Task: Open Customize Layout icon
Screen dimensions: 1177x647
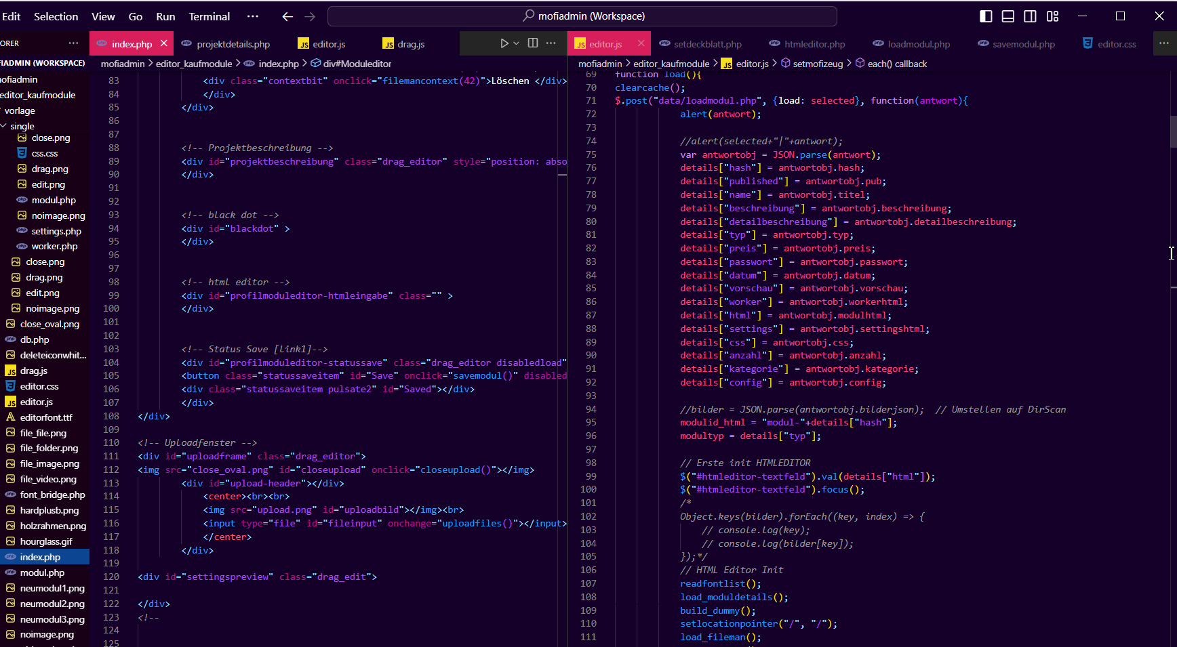Action: tap(1052, 16)
